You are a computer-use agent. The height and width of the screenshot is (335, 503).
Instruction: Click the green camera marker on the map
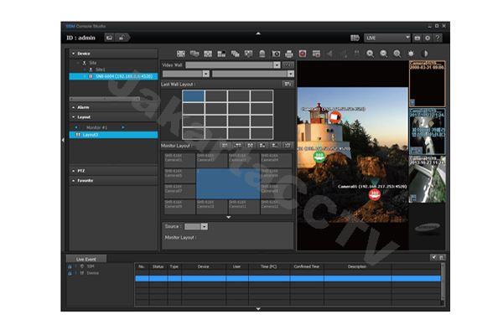point(319,155)
